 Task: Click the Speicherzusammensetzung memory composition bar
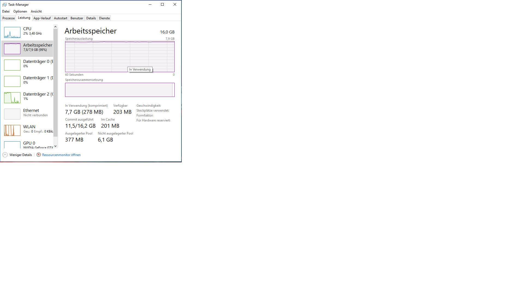[x=120, y=90]
